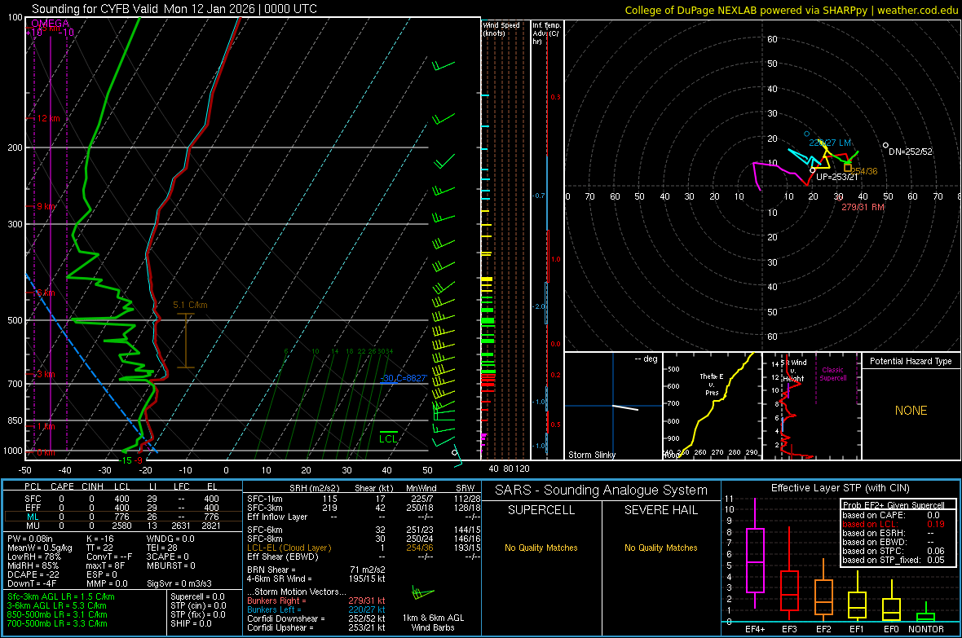Viewport: 962px width, 638px height.
Task: Click the 'Theta-E v. Pres' inset label
Action: (711, 385)
